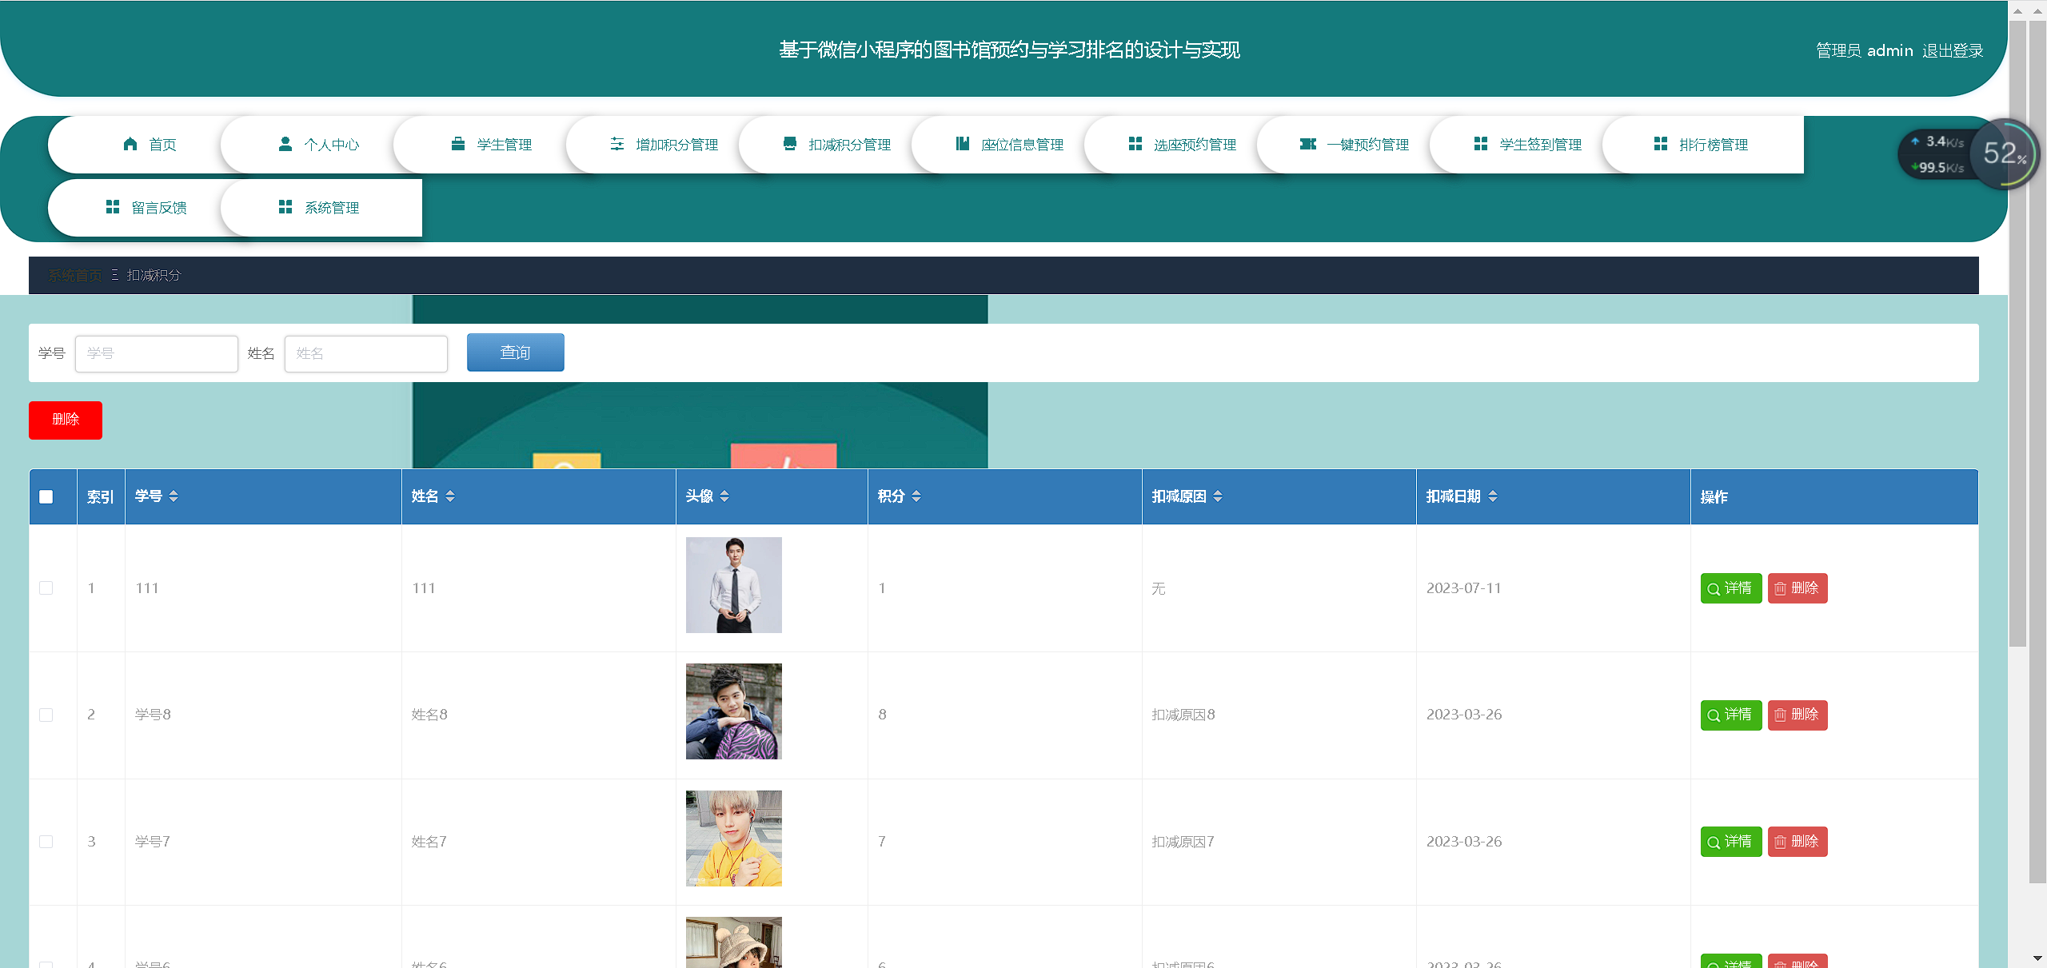This screenshot has width=2047, height=968.
Task: Sort by 扣减日期 column arrows
Action: pos(1493,496)
